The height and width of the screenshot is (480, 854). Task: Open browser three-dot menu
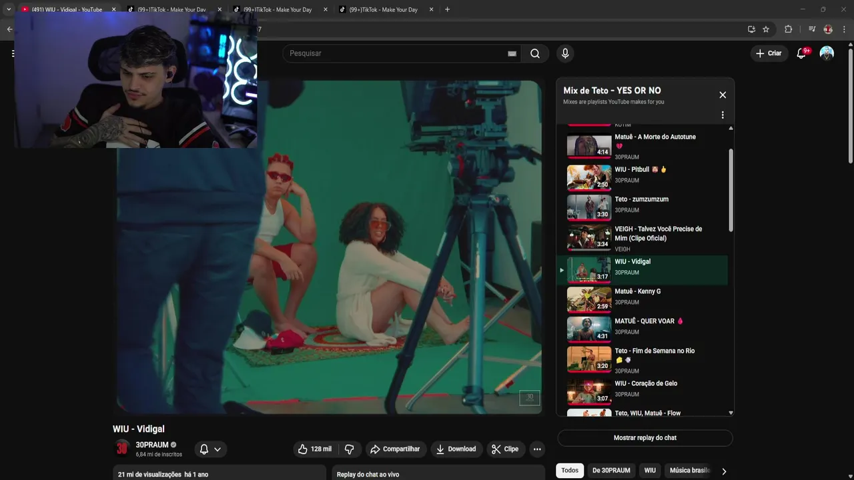click(x=844, y=29)
